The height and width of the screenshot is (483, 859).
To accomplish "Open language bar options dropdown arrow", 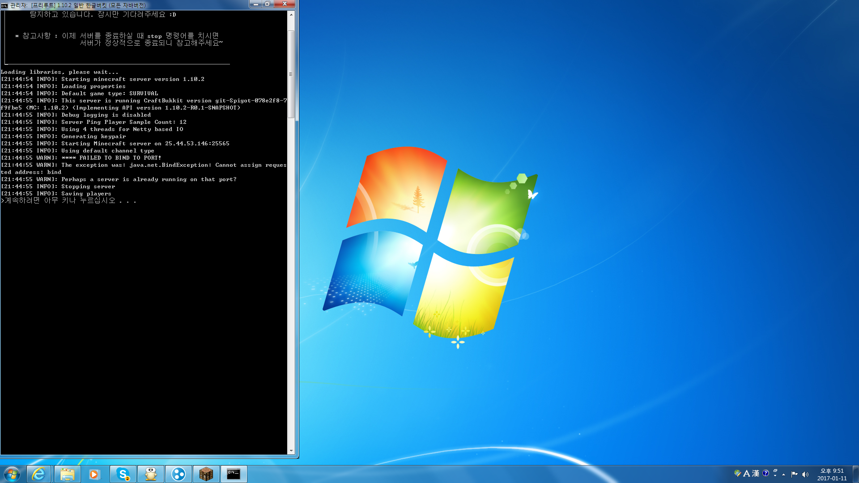I will (x=775, y=476).
